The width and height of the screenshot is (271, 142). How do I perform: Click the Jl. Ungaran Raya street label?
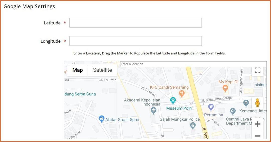[241, 81]
